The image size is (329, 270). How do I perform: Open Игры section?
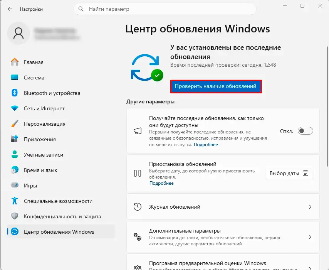click(61, 185)
